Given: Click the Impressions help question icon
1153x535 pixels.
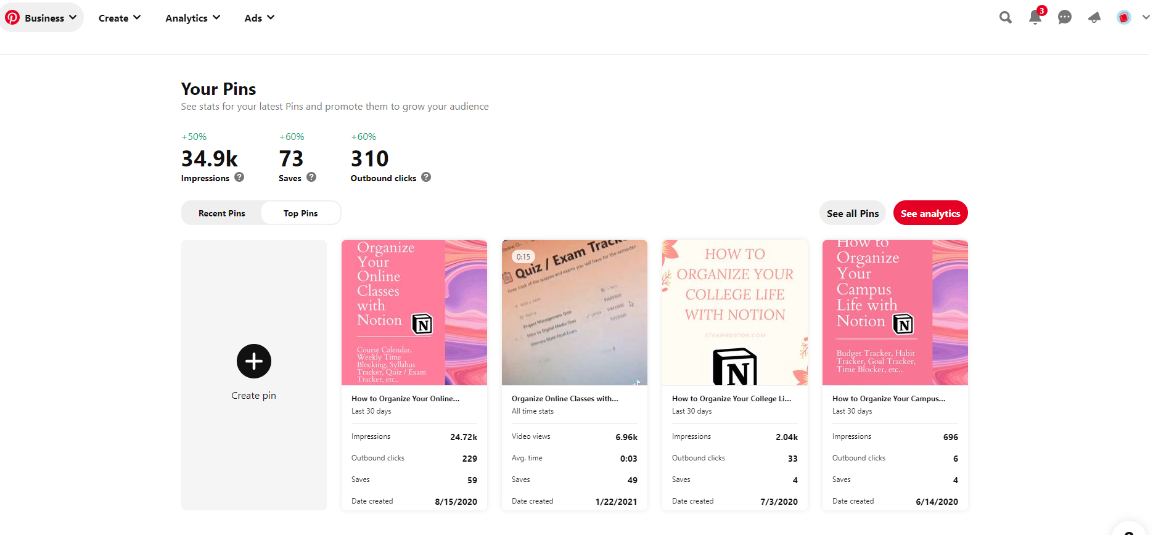Looking at the screenshot, I should (239, 177).
